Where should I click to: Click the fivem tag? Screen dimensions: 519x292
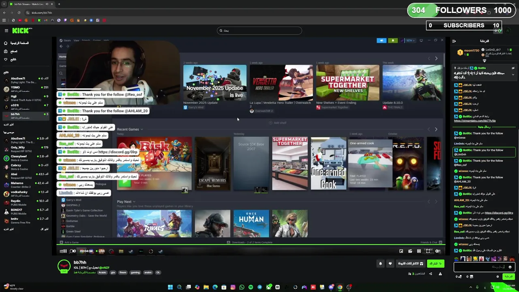pyautogui.click(x=123, y=273)
